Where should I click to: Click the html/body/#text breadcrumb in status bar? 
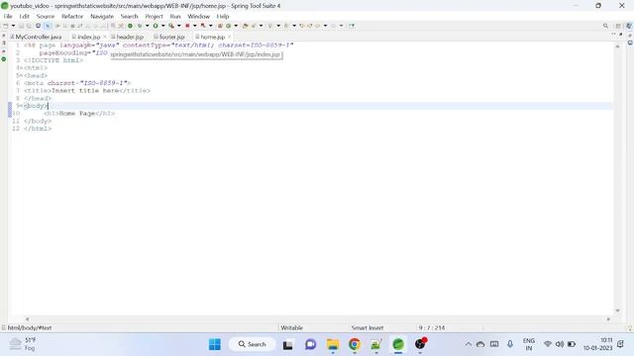coord(30,327)
